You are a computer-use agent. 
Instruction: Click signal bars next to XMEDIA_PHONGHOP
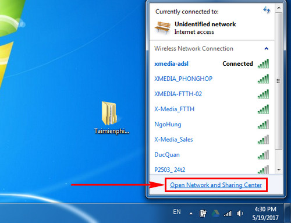coord(263,79)
